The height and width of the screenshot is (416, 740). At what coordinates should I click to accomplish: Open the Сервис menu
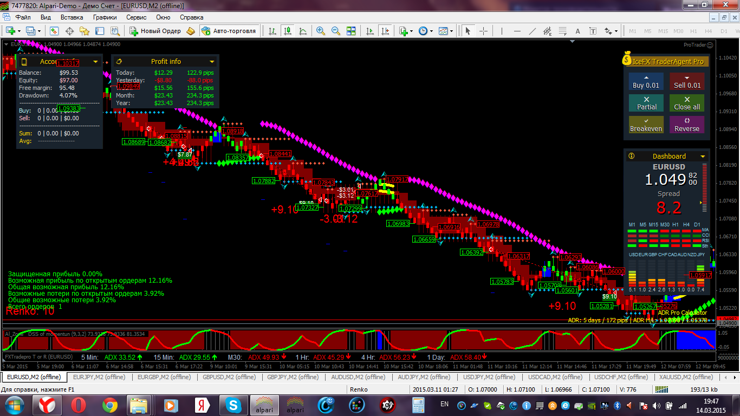[137, 17]
